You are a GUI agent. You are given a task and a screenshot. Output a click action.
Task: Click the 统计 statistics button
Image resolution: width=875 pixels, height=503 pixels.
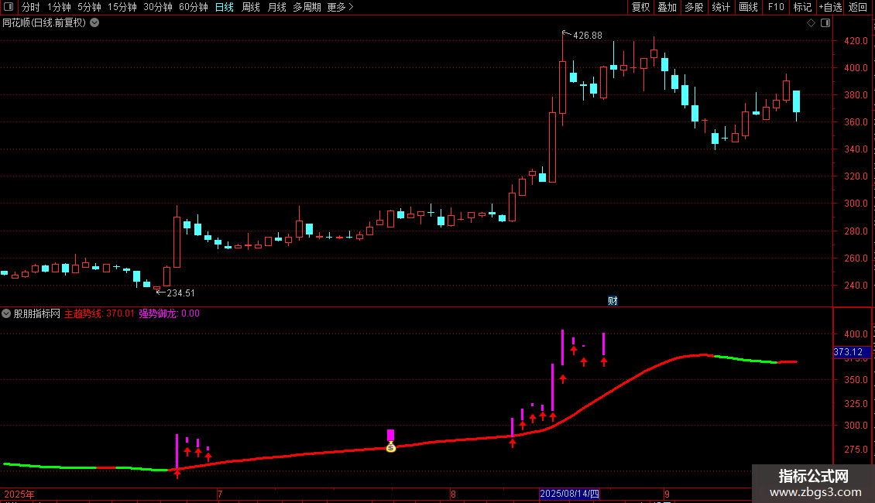721,7
